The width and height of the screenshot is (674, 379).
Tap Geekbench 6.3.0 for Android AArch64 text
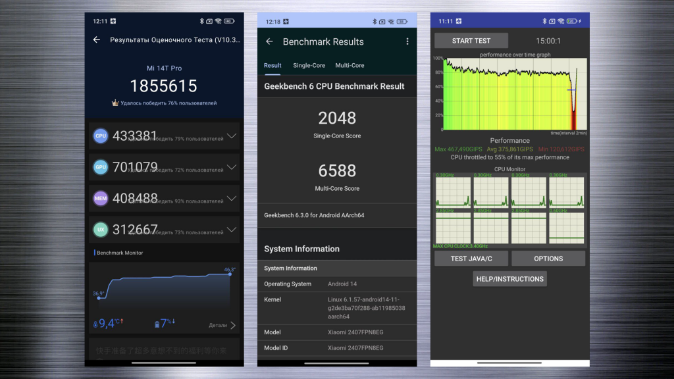point(314,215)
